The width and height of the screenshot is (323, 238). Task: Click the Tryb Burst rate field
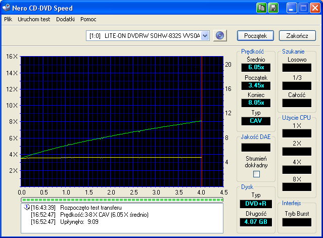[297, 222]
